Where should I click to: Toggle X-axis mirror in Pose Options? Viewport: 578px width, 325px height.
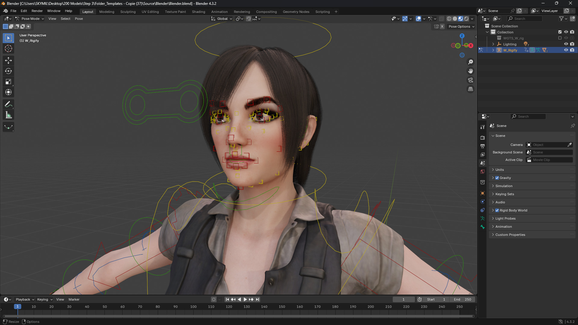point(442,26)
